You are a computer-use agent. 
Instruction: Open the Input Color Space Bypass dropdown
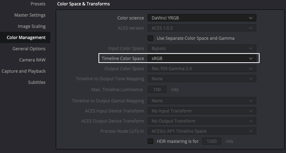click(202, 48)
